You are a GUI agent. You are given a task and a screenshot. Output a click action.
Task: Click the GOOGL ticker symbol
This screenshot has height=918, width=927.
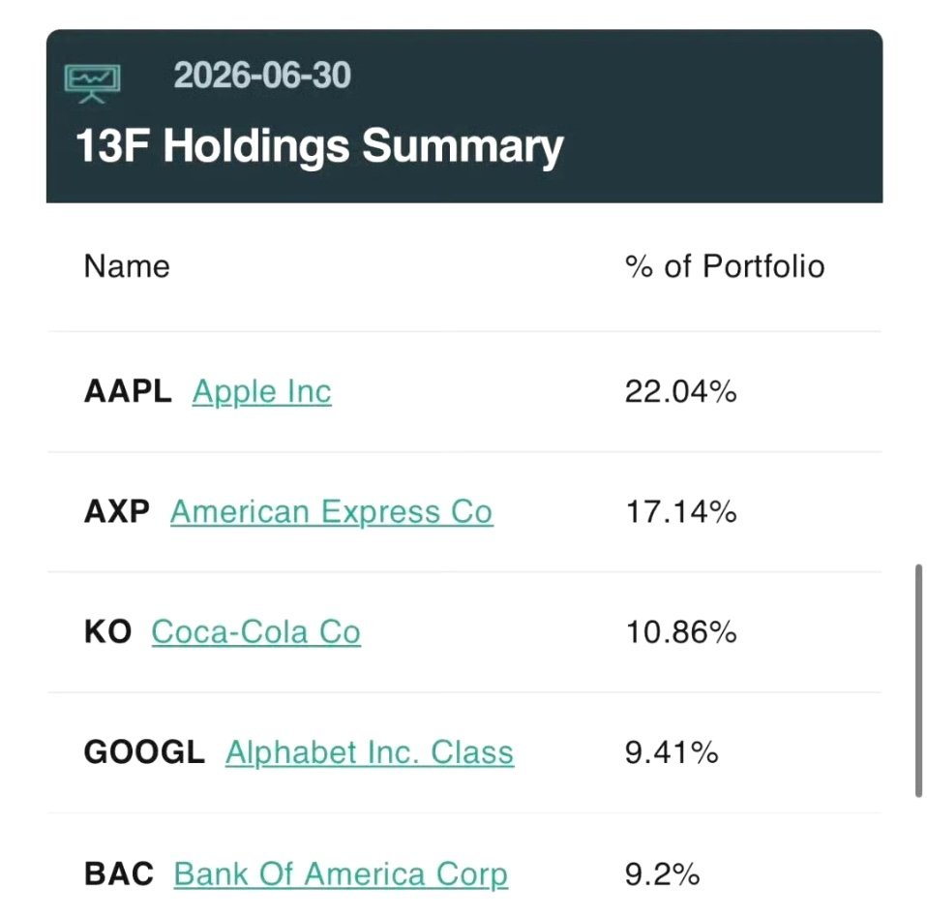point(144,752)
